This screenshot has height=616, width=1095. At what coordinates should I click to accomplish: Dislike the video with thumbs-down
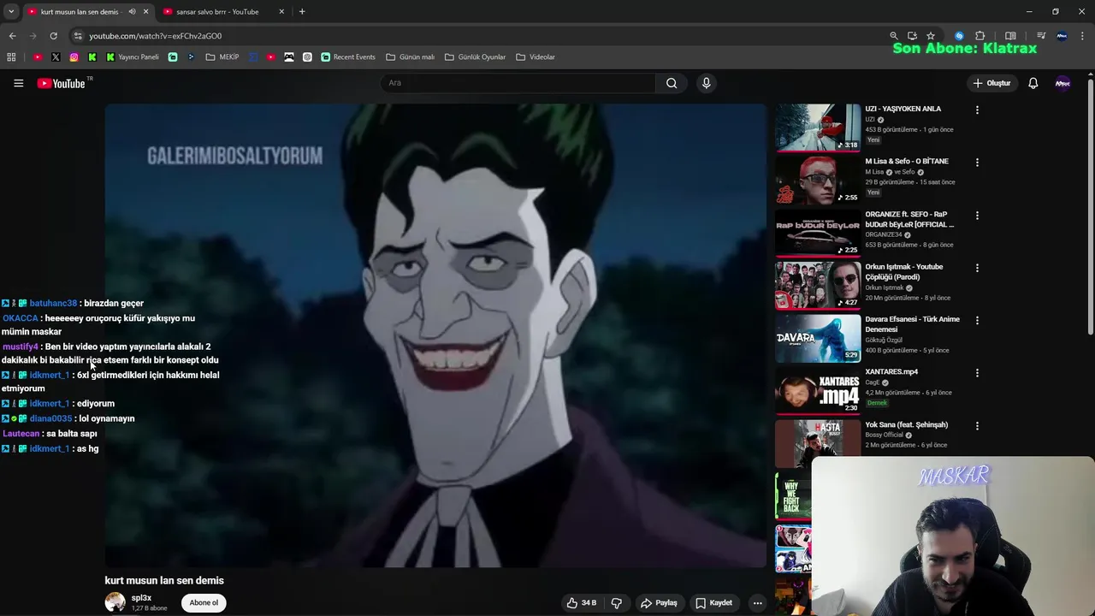616,603
